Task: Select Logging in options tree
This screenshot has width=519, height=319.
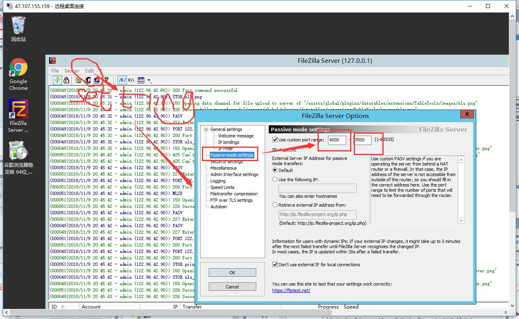Action: tap(218, 181)
